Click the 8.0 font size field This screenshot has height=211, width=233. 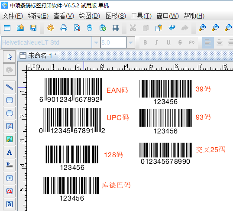point(113,42)
